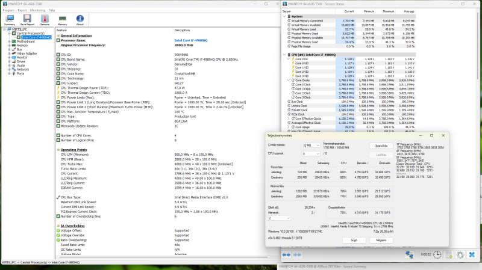Click the Description column header

[x=182, y=31]
